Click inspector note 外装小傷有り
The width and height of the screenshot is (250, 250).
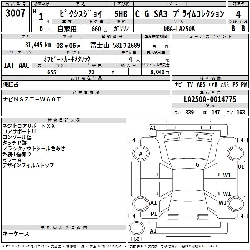coord(17,154)
